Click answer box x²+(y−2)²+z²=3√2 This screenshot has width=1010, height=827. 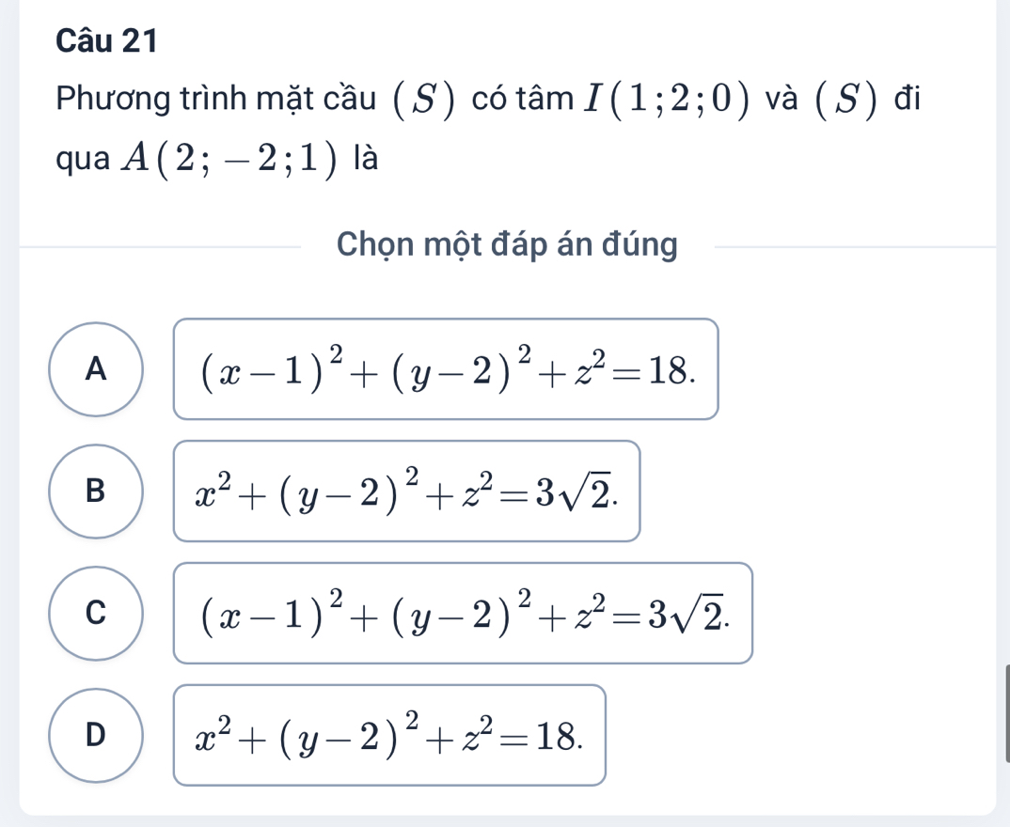(x=406, y=491)
